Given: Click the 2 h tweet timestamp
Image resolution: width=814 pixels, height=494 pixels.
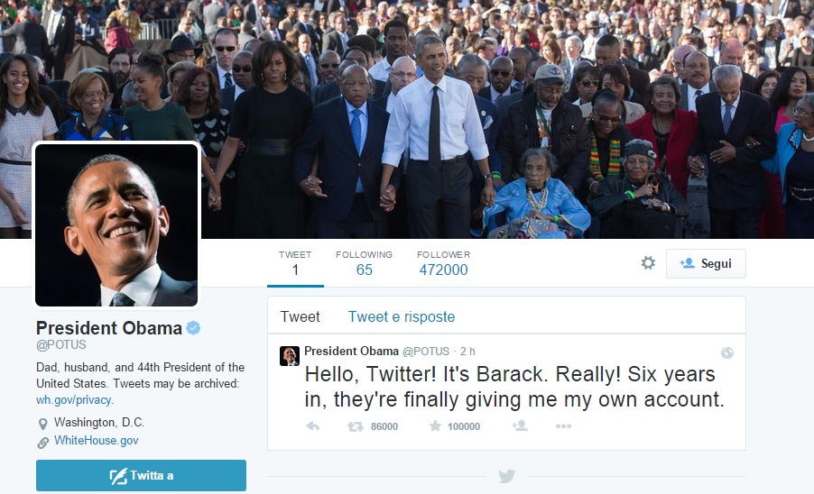Looking at the screenshot, I should click(467, 352).
